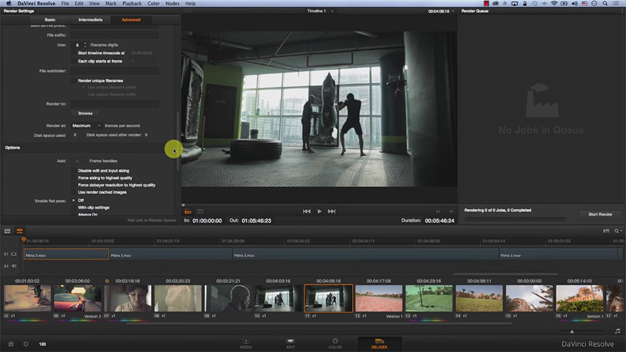Image resolution: width=626 pixels, height=352 pixels.
Task: Adjust filename digits stepper
Action: (85, 45)
